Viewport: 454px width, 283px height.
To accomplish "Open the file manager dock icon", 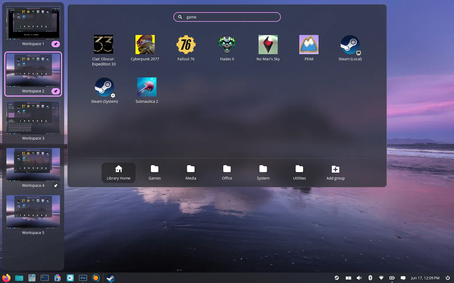I will (19, 278).
